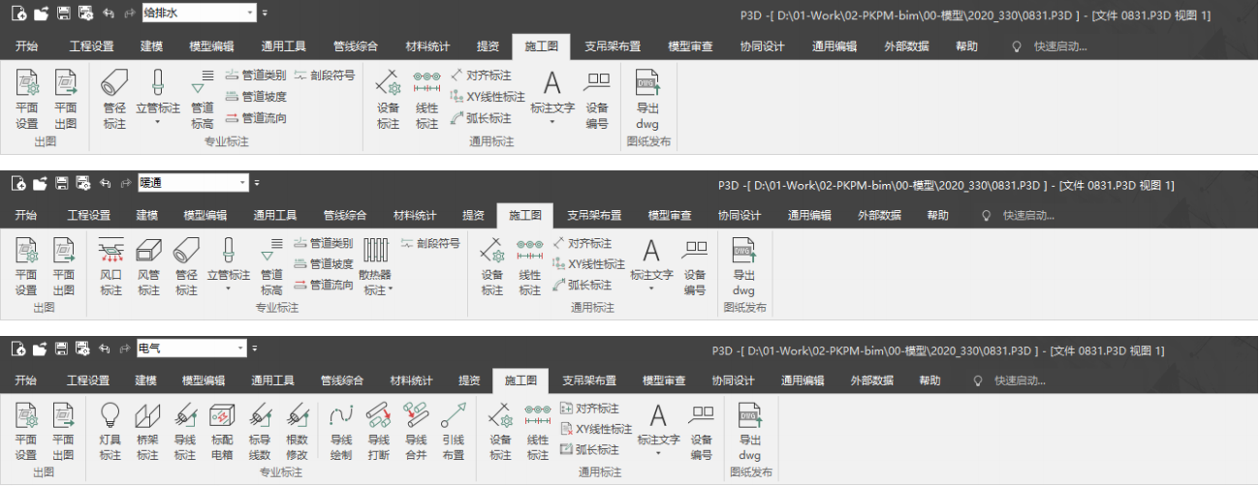Click 快速启动 search box in the 给排水 window
1260x486 pixels.
pyautogui.click(x=1052, y=46)
